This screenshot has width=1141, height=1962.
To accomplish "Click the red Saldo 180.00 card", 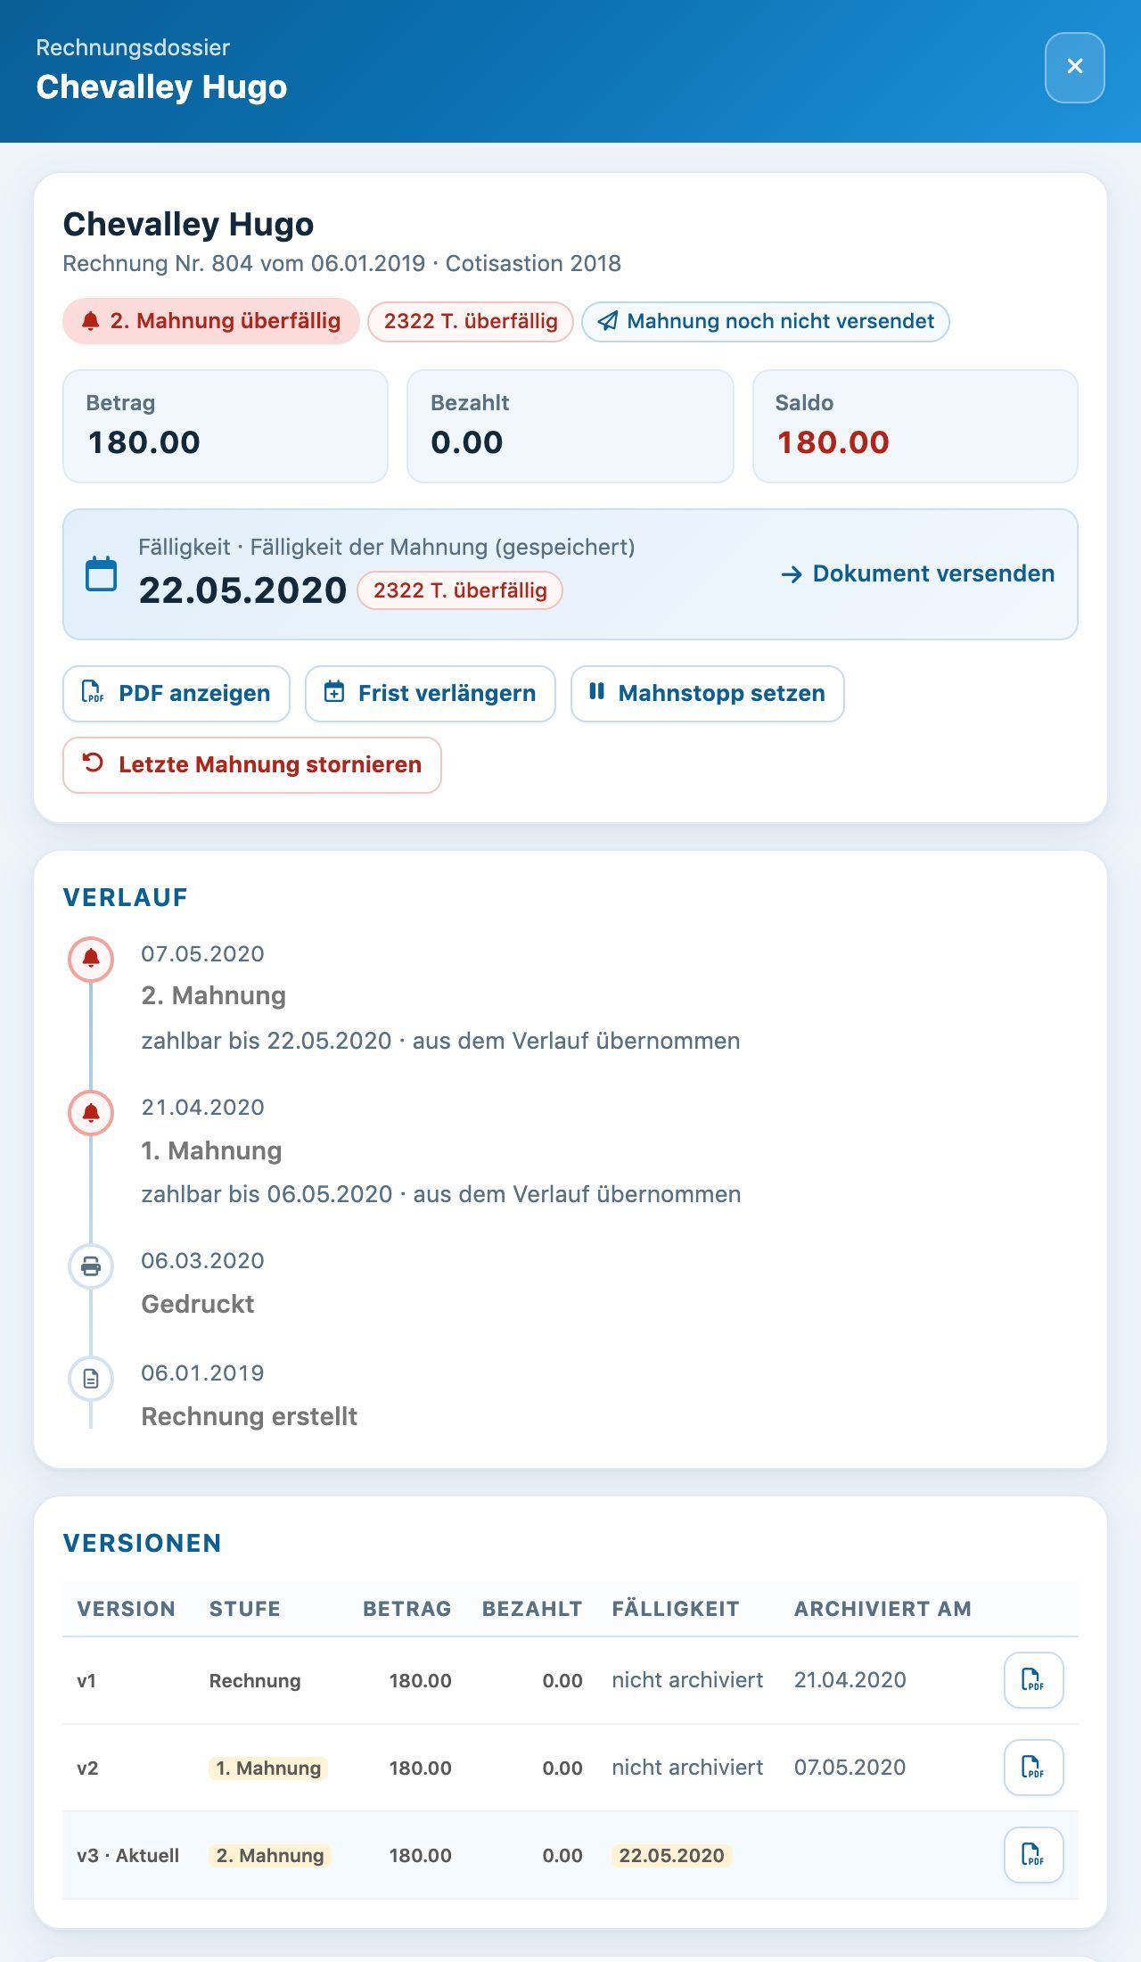I will tap(915, 426).
